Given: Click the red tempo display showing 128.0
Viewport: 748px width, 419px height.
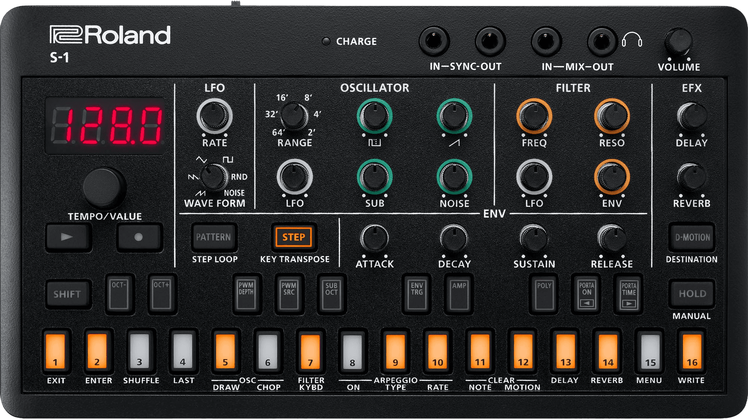Looking at the screenshot, I should (105, 126).
